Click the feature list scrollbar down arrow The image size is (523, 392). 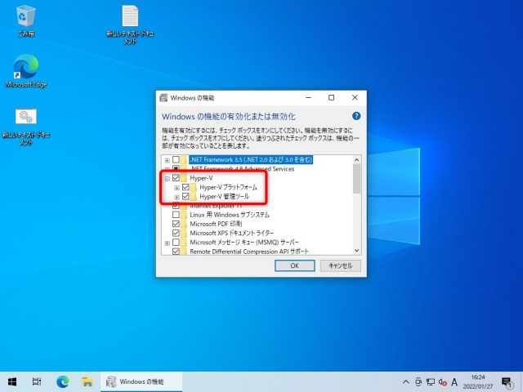point(356,251)
